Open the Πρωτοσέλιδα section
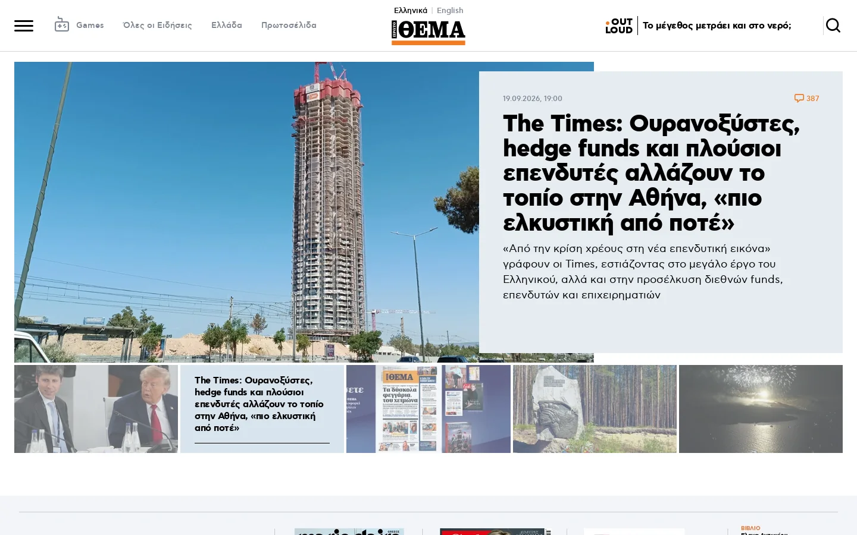 coord(289,25)
